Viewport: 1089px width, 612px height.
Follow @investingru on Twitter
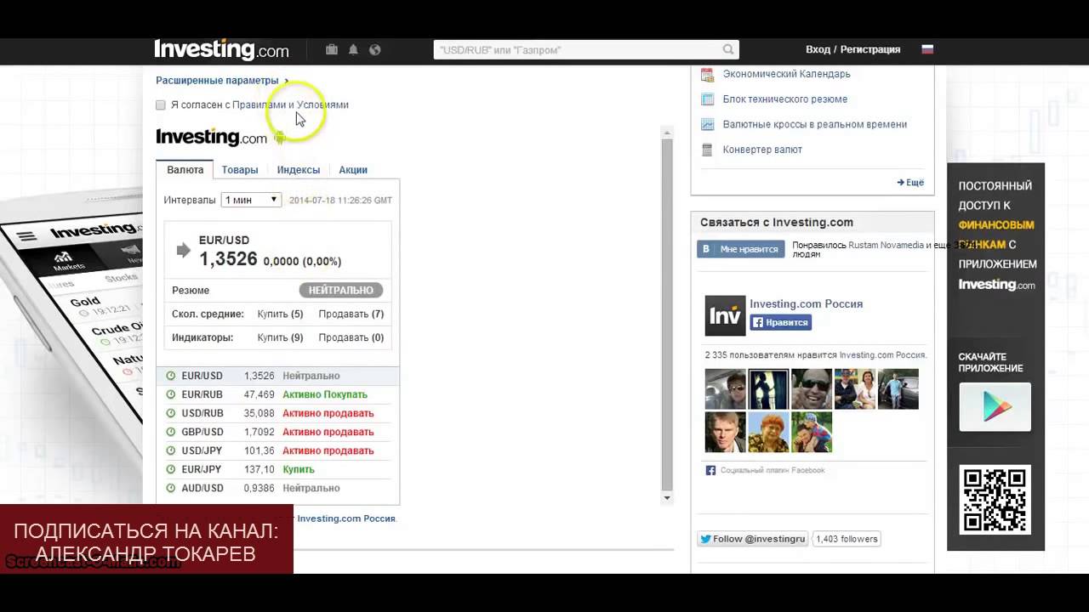(x=752, y=539)
